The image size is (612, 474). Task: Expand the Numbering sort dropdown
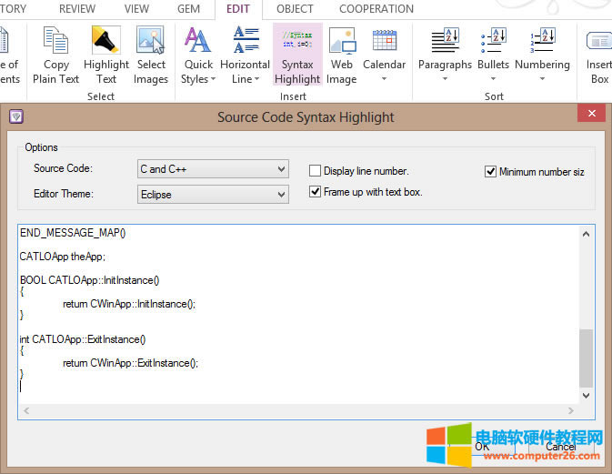(x=542, y=78)
